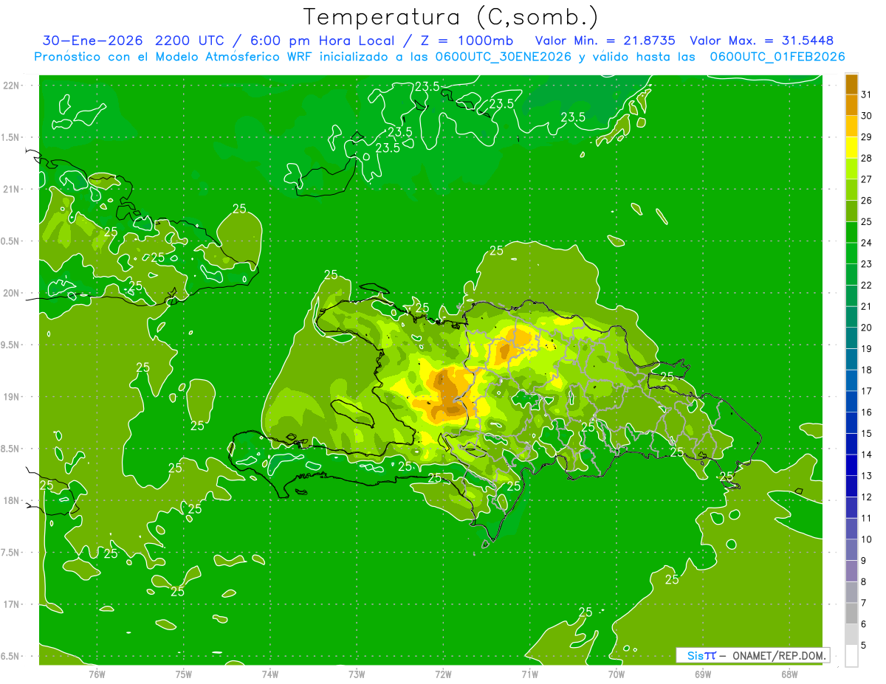Viewport: 886px width, 684px height.
Task: Click the "22N" latitude axis label
Action: click(x=12, y=86)
